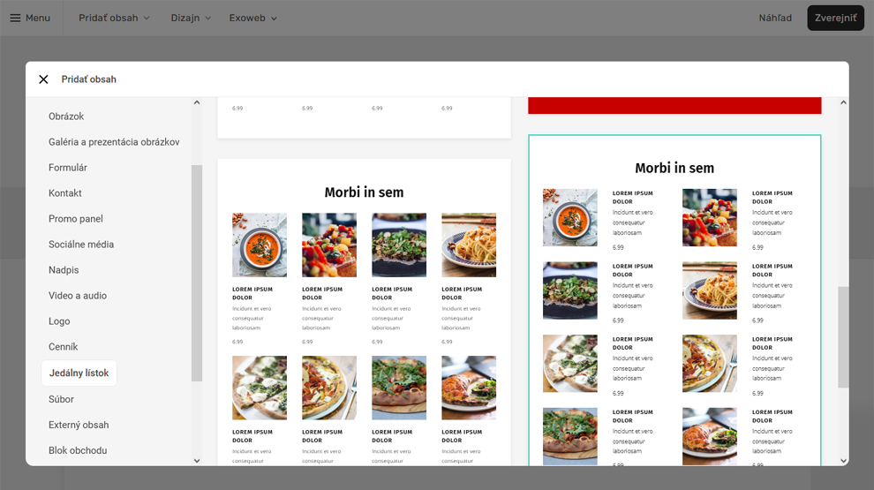The image size is (874, 490).
Task: Open the hamburger Menu
Action: click(x=30, y=18)
